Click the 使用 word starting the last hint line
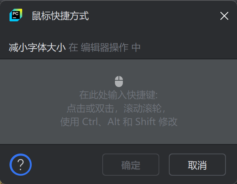Screen dimensions: 237x184 (x=70, y=121)
